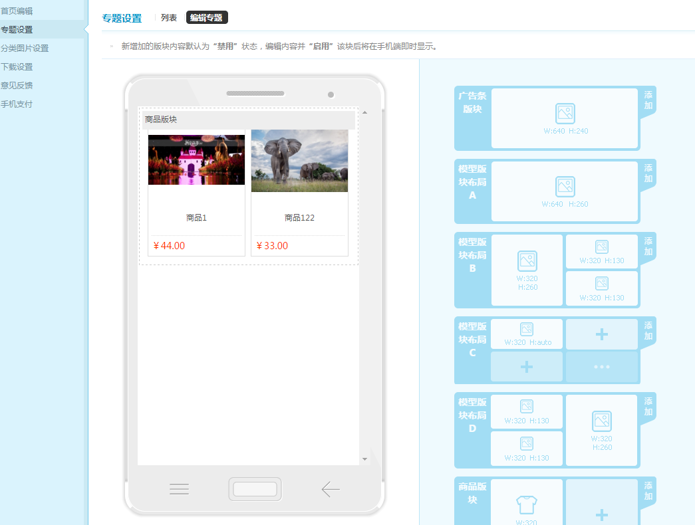Click layout D large image icon W:320 H:260
Image resolution: width=695 pixels, height=525 pixels.
(601, 421)
